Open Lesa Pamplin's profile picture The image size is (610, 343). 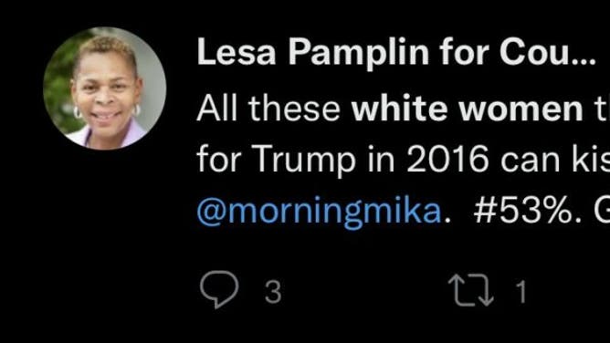105,88
